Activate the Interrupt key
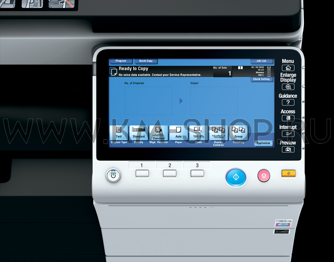This screenshot has height=262, width=334. 288,134
